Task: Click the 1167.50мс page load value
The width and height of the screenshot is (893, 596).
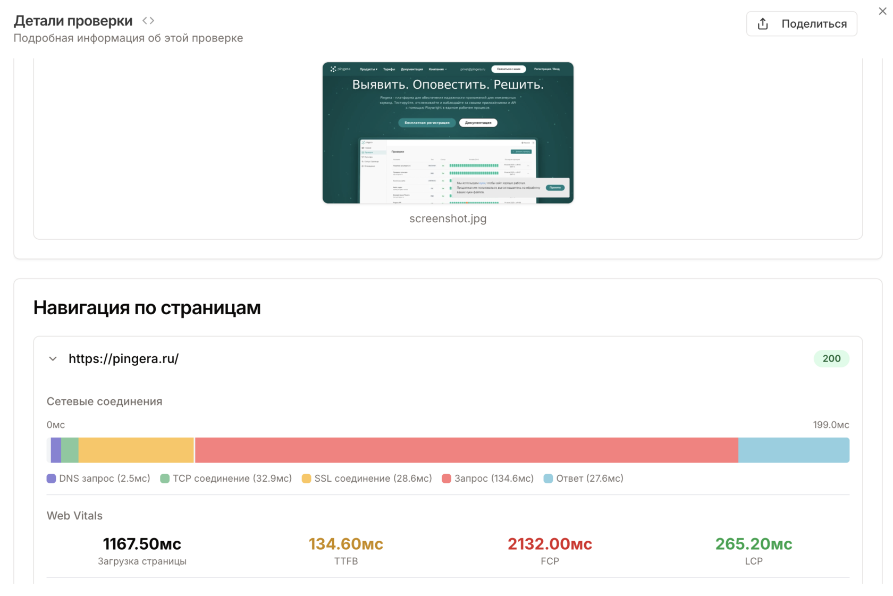Action: (x=142, y=544)
